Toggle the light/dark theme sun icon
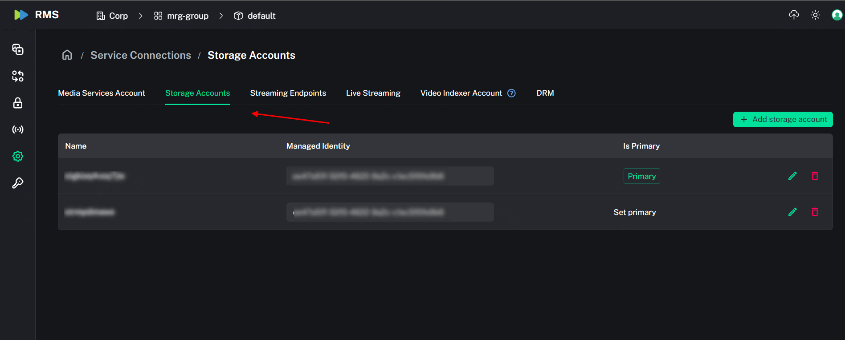845x340 pixels. 815,15
